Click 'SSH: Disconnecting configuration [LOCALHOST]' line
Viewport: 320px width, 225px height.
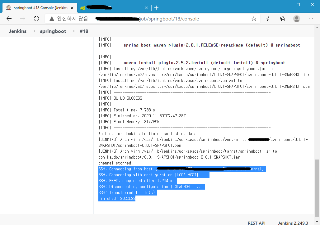click(x=151, y=187)
